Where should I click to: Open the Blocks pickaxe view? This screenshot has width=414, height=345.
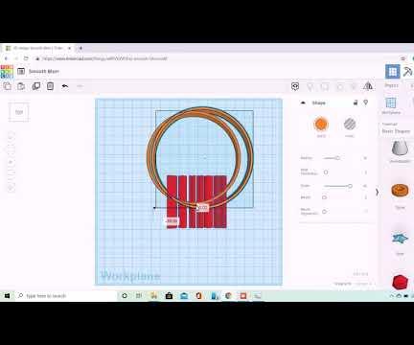407,72
